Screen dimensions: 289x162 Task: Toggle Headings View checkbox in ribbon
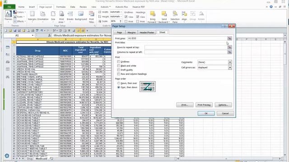(138, 17)
